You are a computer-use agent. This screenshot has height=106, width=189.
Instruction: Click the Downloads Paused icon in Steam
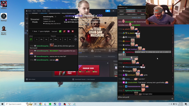pyautogui.click(x=73, y=79)
